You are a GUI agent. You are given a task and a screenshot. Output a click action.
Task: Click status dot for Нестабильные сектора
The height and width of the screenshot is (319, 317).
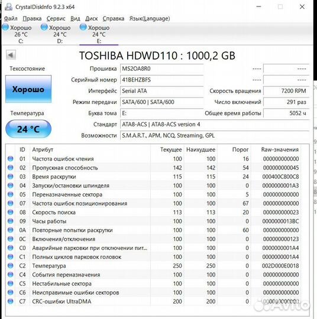(11, 284)
